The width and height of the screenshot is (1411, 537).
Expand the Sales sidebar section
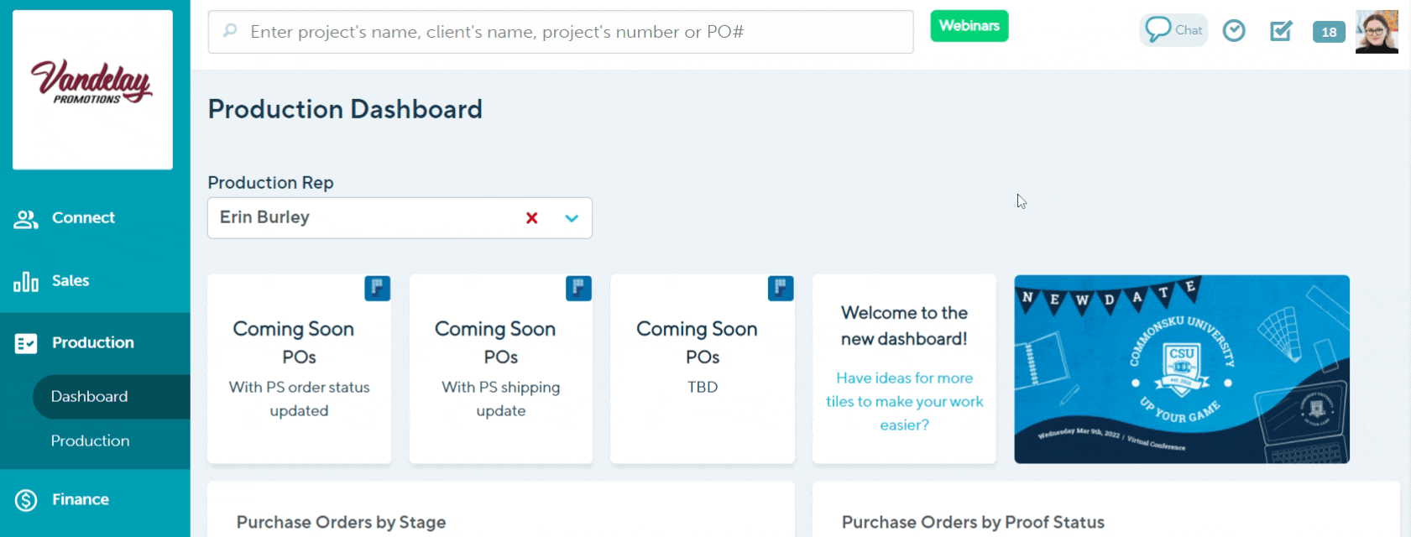pyautogui.click(x=71, y=281)
